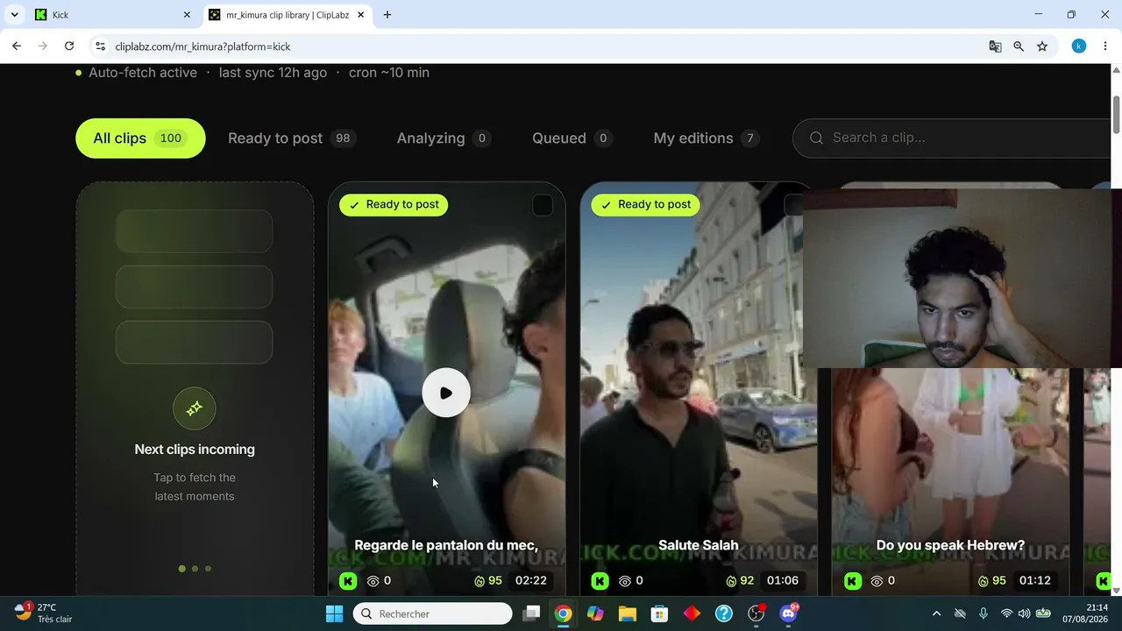This screenshot has height=631, width=1122.
Task: Open the Google Translate page icon
Action: click(x=995, y=46)
